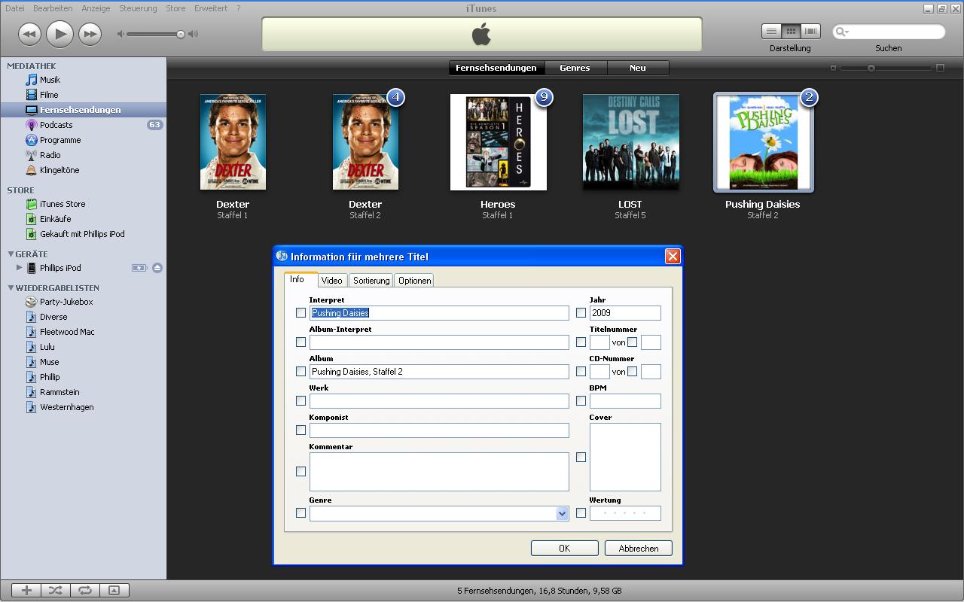The image size is (964, 602).
Task: Toggle shuffle playback
Action: [x=56, y=591]
